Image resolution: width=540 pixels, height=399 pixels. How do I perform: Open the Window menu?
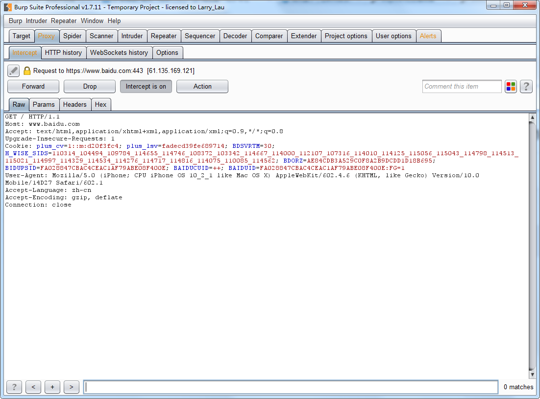click(92, 21)
